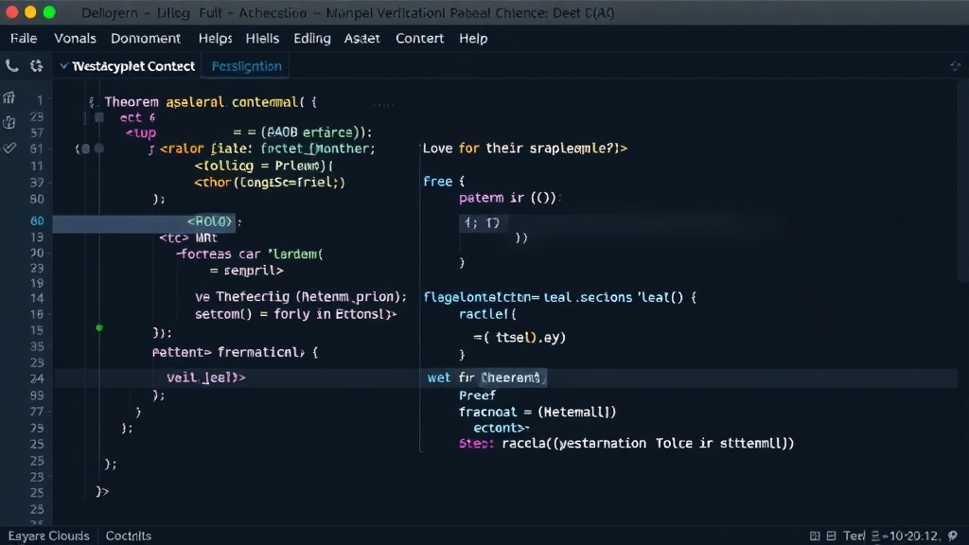969x545 pixels.
Task: Open the Fale menu
Action: coord(24,38)
